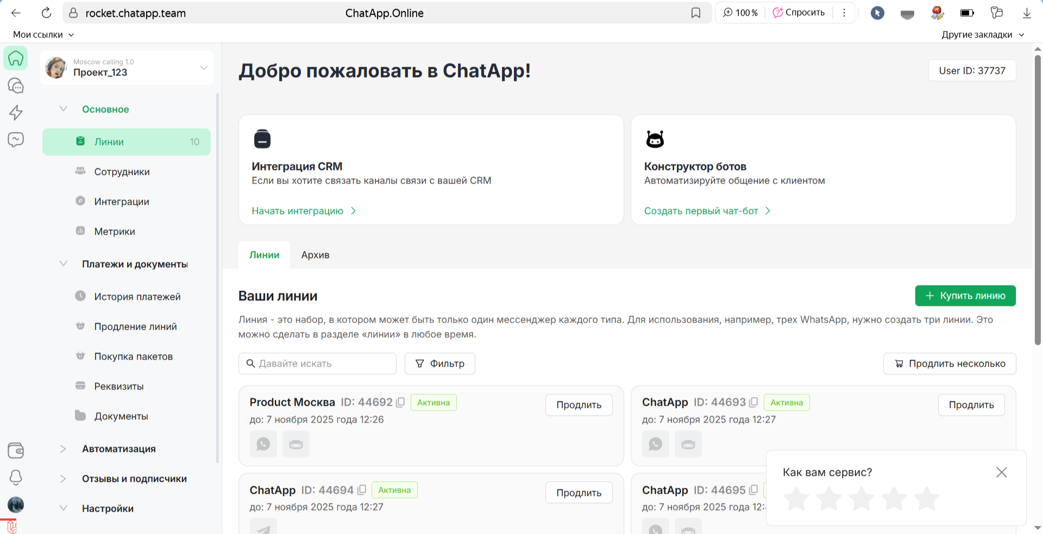Open Сотрудники in the sidebar menu
The height and width of the screenshot is (534, 1043).
pos(122,172)
